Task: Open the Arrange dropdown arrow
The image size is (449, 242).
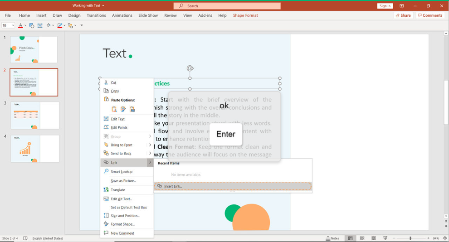Action: point(75,25)
